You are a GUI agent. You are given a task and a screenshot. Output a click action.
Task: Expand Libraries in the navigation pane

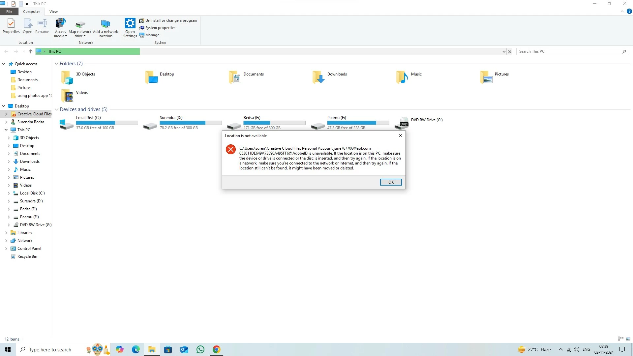coord(6,233)
